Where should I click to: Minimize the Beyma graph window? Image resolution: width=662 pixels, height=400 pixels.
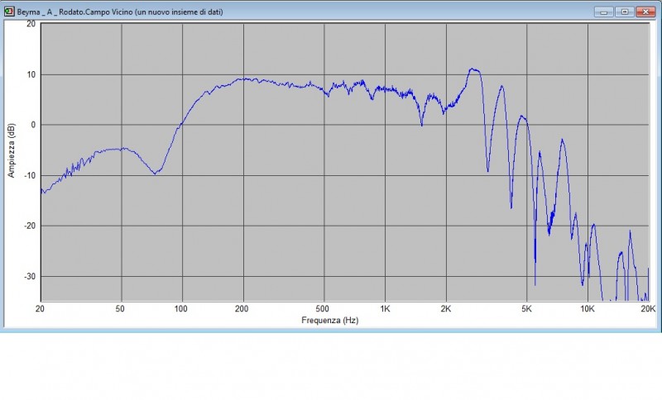604,12
